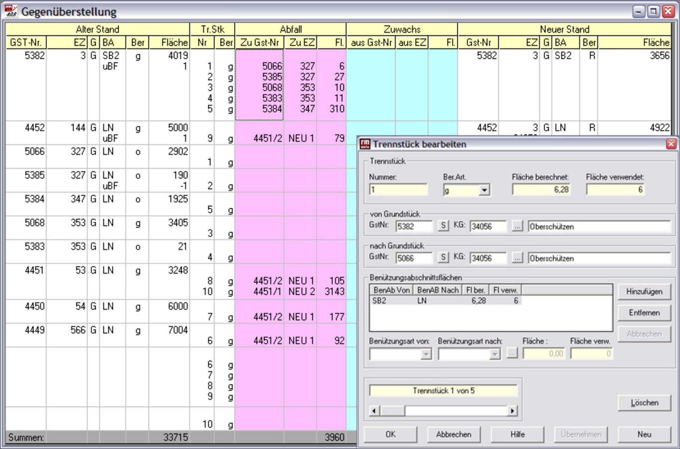This screenshot has height=449, width=680.
Task: Close the Trennstück bearbeiten dialog
Action: 671,144
